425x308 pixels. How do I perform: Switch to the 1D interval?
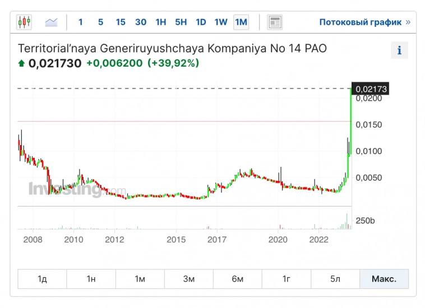pyautogui.click(x=201, y=22)
